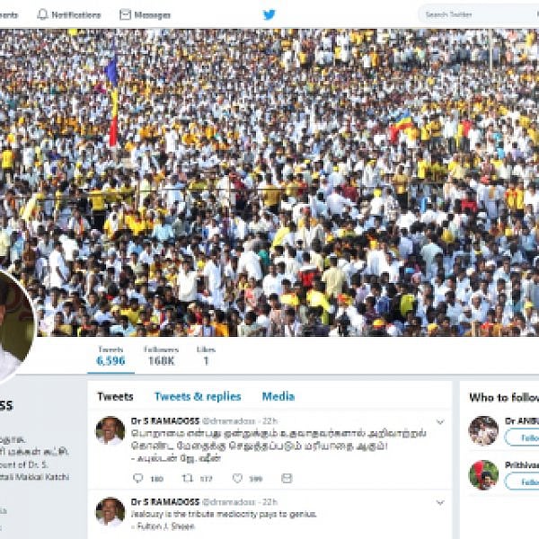Screen dimensions: 539x539
Task: Open Dr S Ramadoss avatar on first tweet
Action: click(x=110, y=430)
